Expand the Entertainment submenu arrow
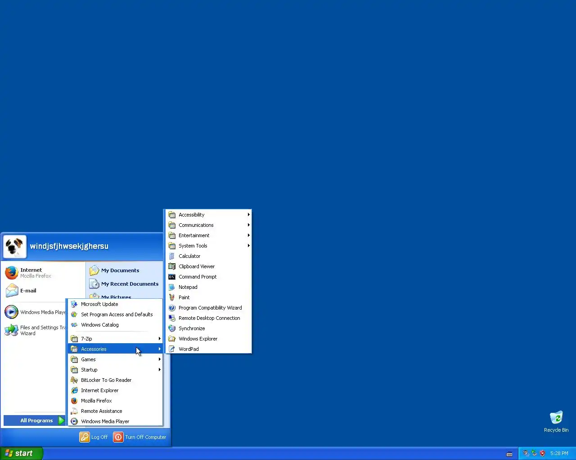Viewport: 576px width, 460px height. [248, 235]
